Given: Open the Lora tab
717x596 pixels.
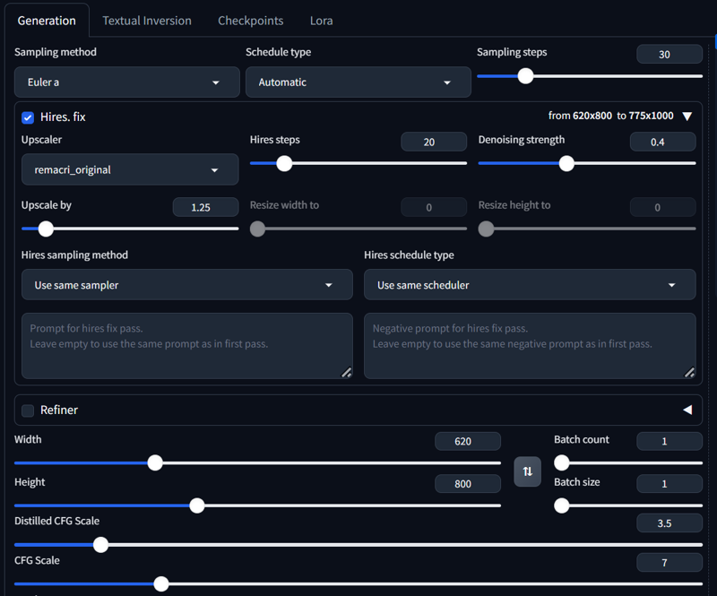Looking at the screenshot, I should pyautogui.click(x=322, y=21).
